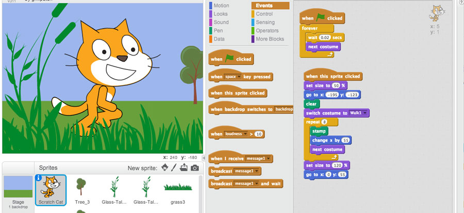Viewport: 464px width, 213px height.
Task: Edit the change x by 55 value
Action: (345, 140)
